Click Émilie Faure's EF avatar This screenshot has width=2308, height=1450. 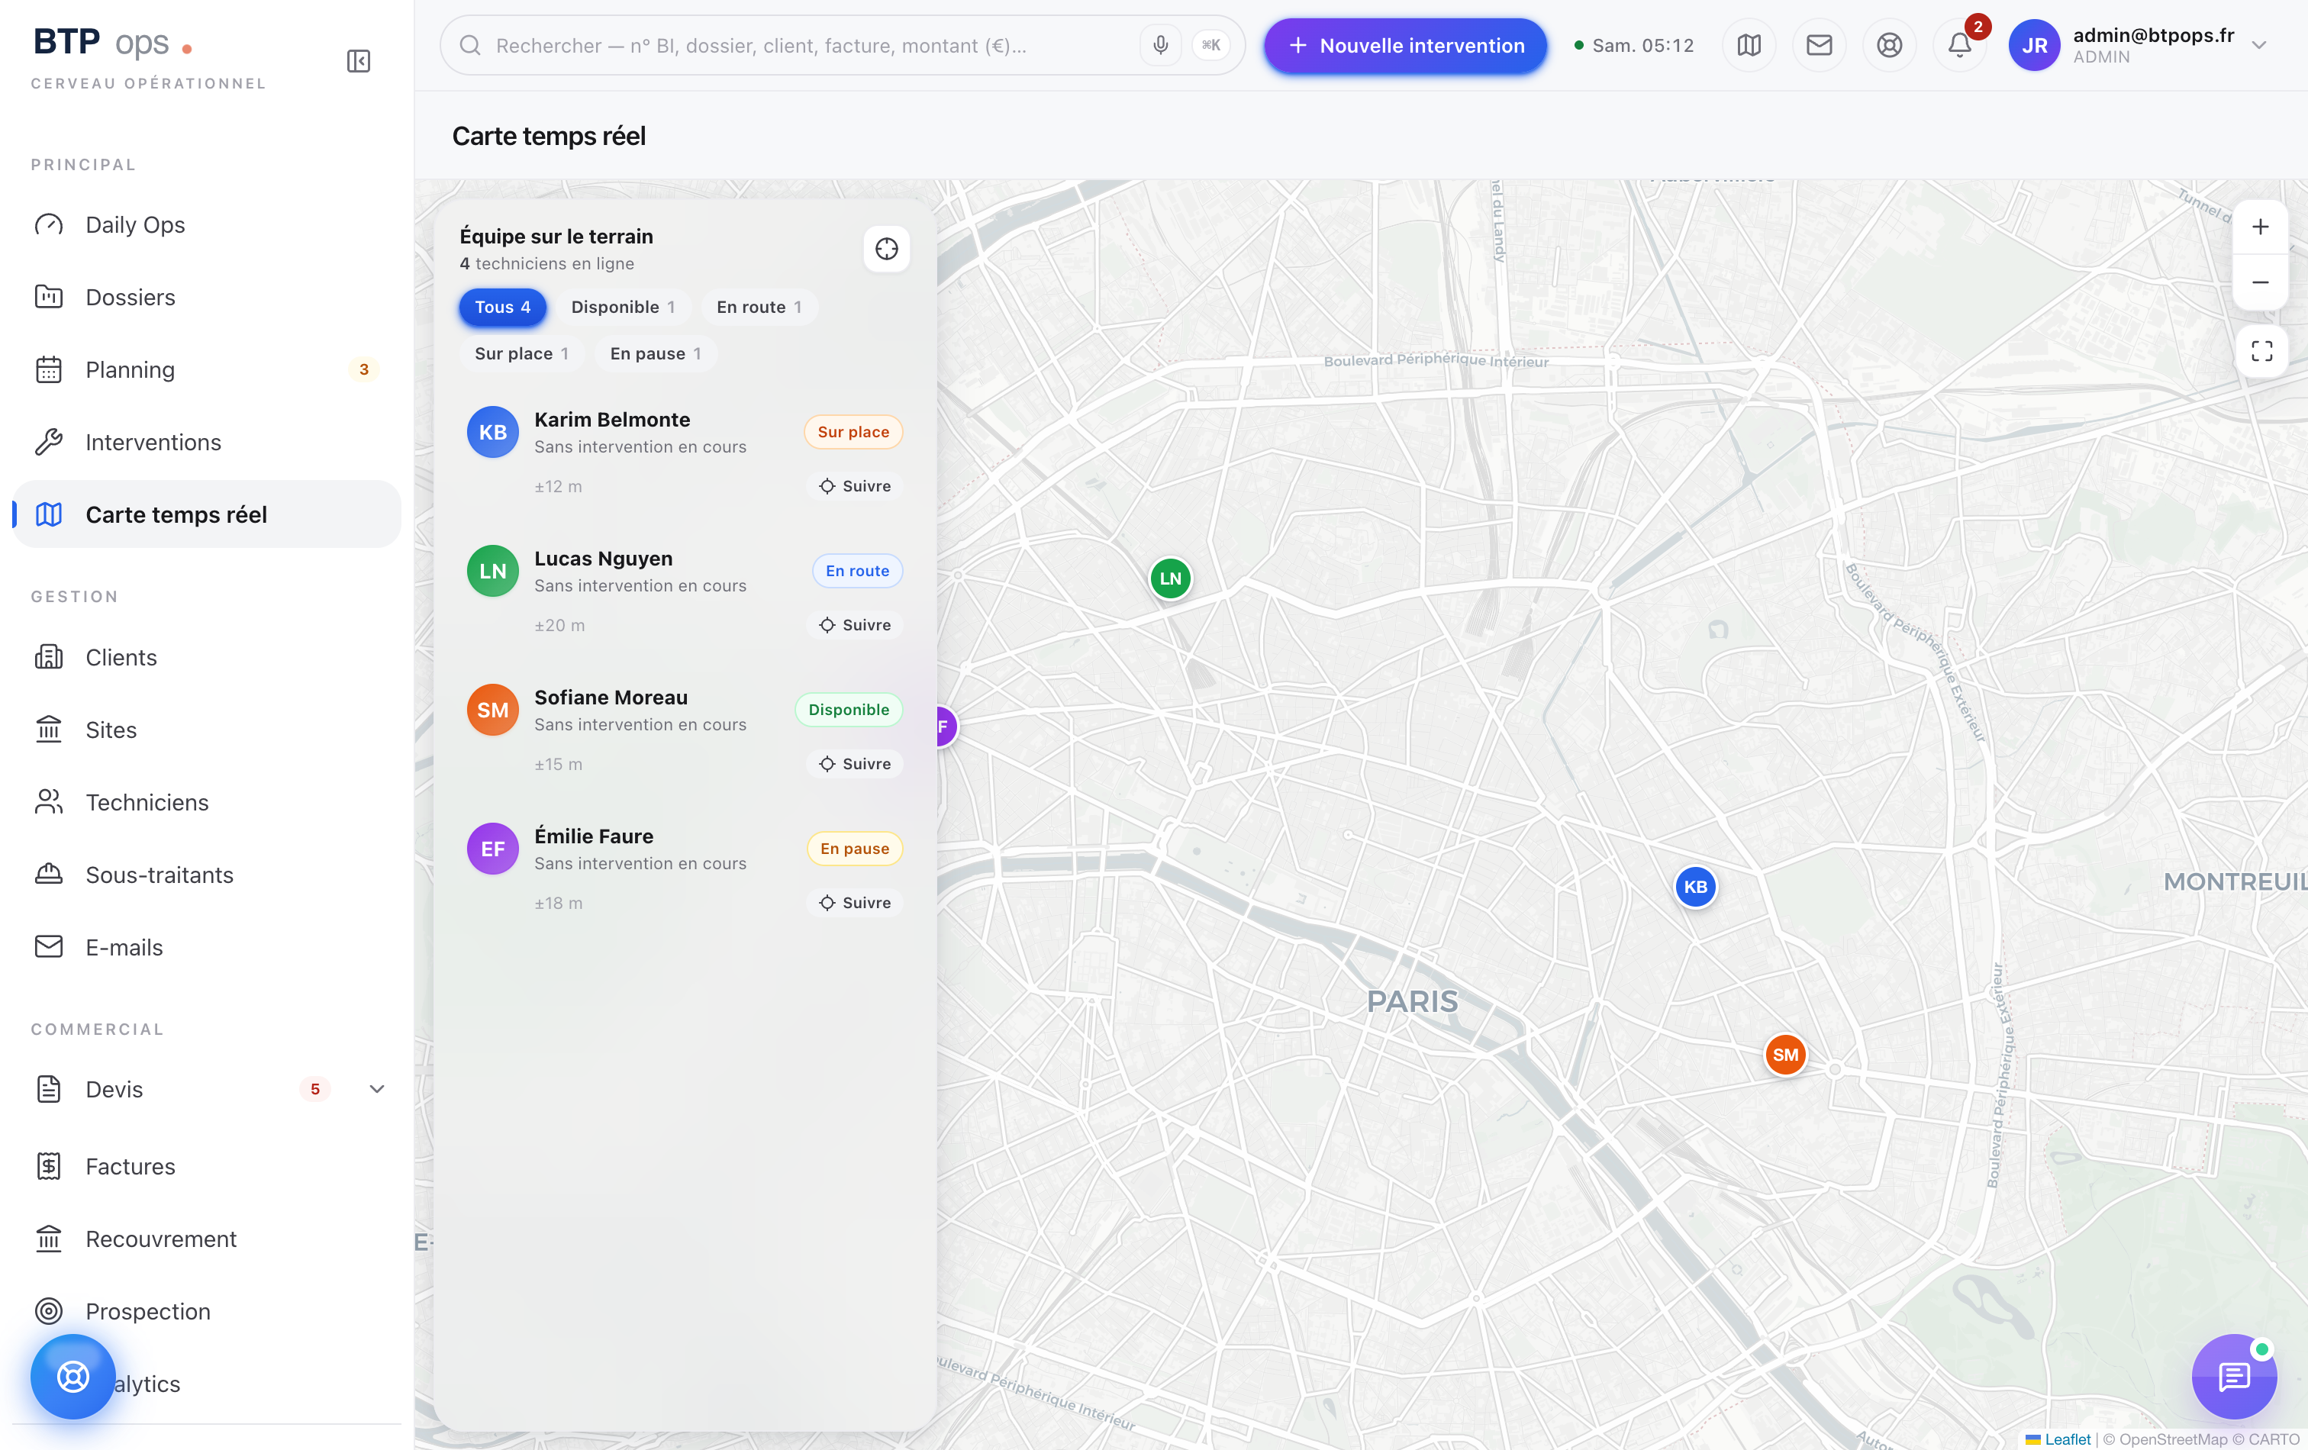492,849
